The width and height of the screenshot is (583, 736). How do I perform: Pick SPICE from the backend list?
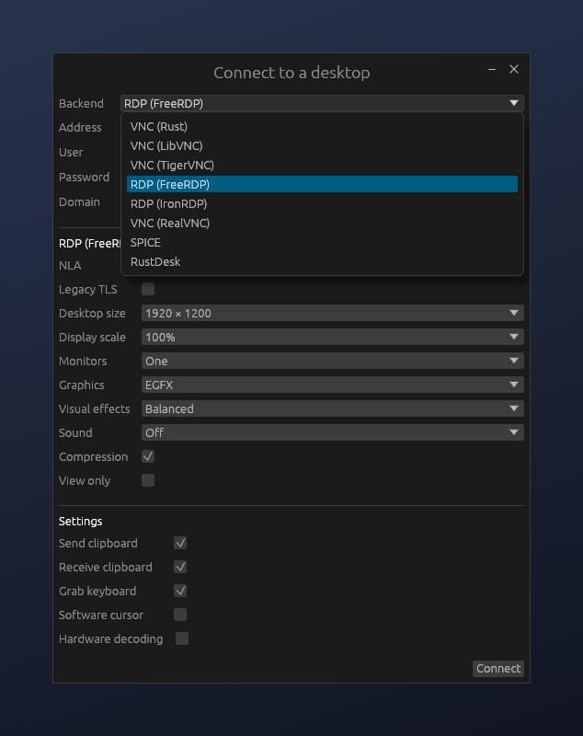click(322, 242)
